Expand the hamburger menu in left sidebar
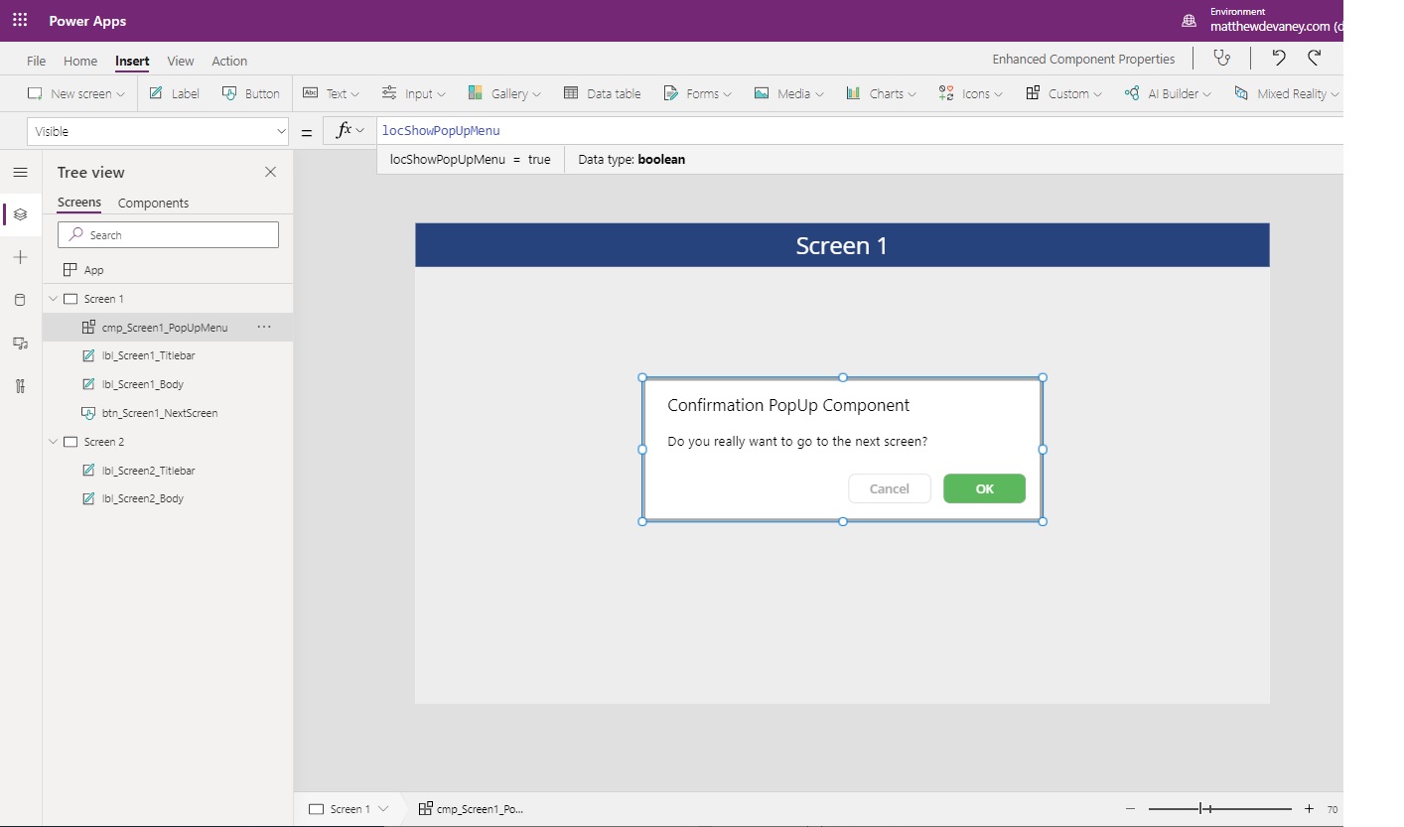The height and width of the screenshot is (827, 1404). 20,172
